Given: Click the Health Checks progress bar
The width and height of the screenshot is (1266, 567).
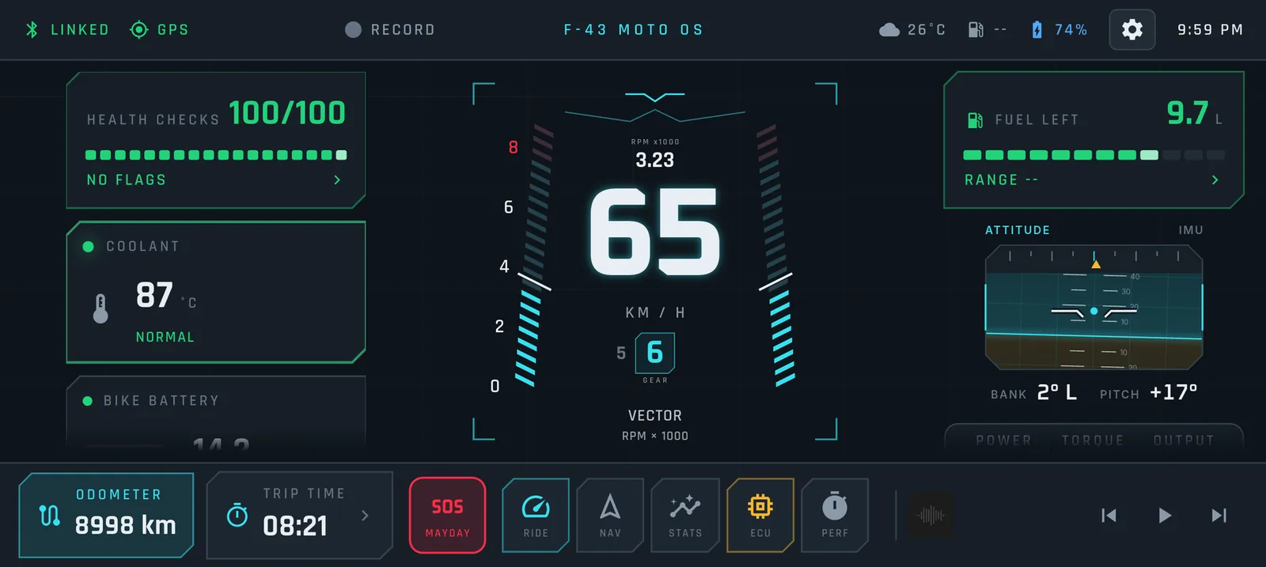Looking at the screenshot, I should 216,155.
